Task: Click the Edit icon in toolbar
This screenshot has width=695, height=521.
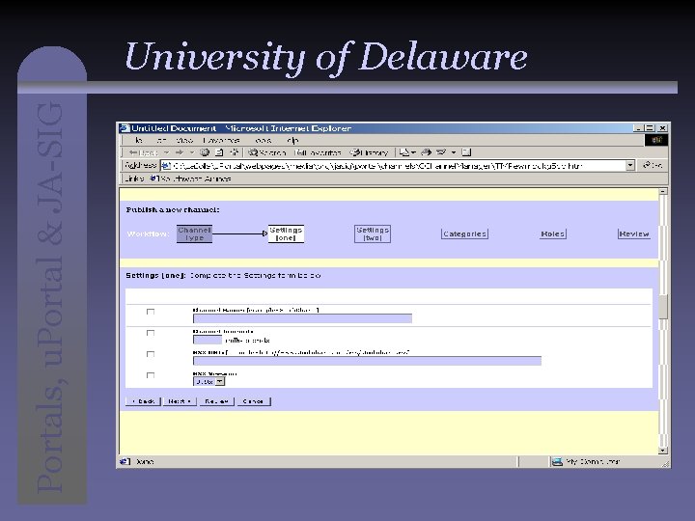Action: pyautogui.click(x=440, y=152)
